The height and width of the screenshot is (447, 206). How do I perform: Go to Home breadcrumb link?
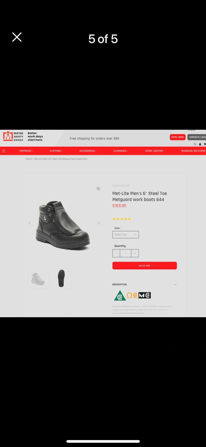pyautogui.click(x=29, y=159)
